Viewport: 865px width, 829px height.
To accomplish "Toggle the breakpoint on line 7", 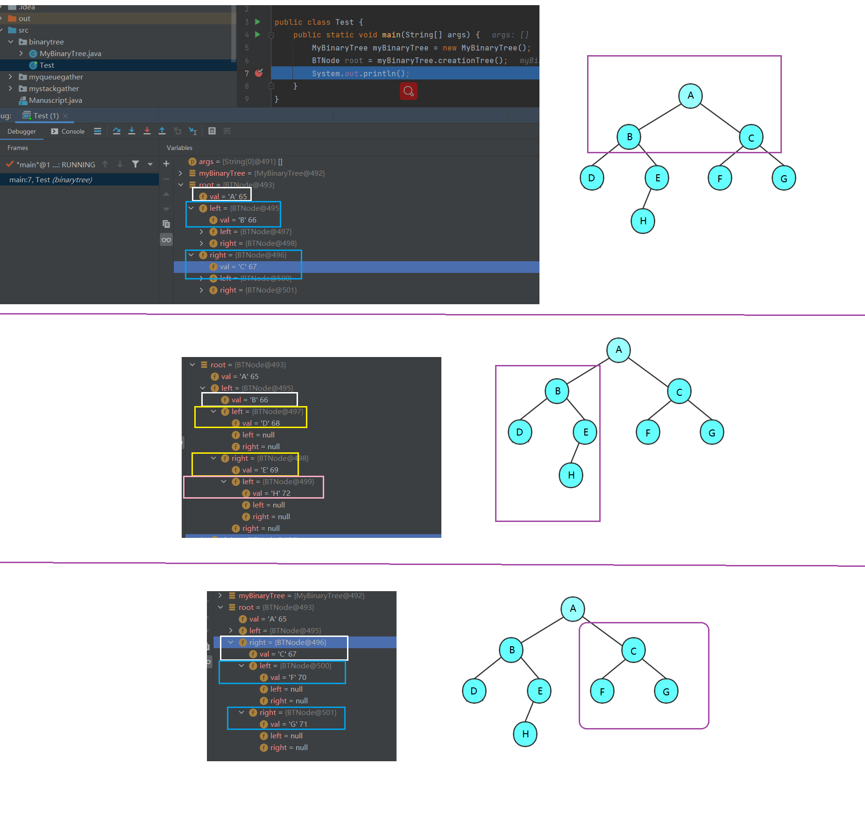I will point(259,73).
